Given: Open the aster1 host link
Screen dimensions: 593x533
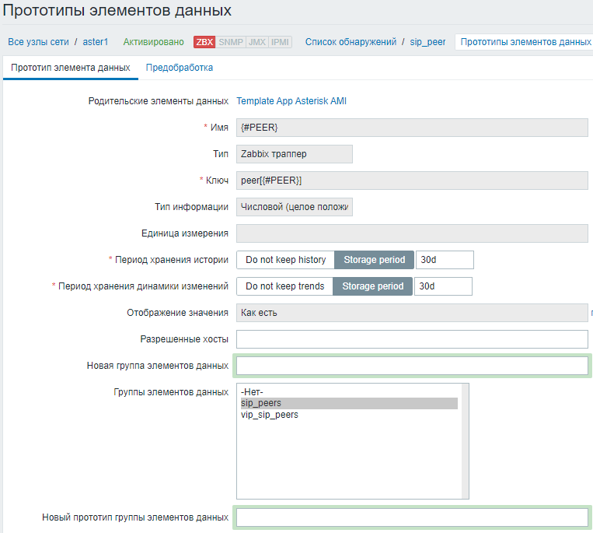Looking at the screenshot, I should point(96,42).
